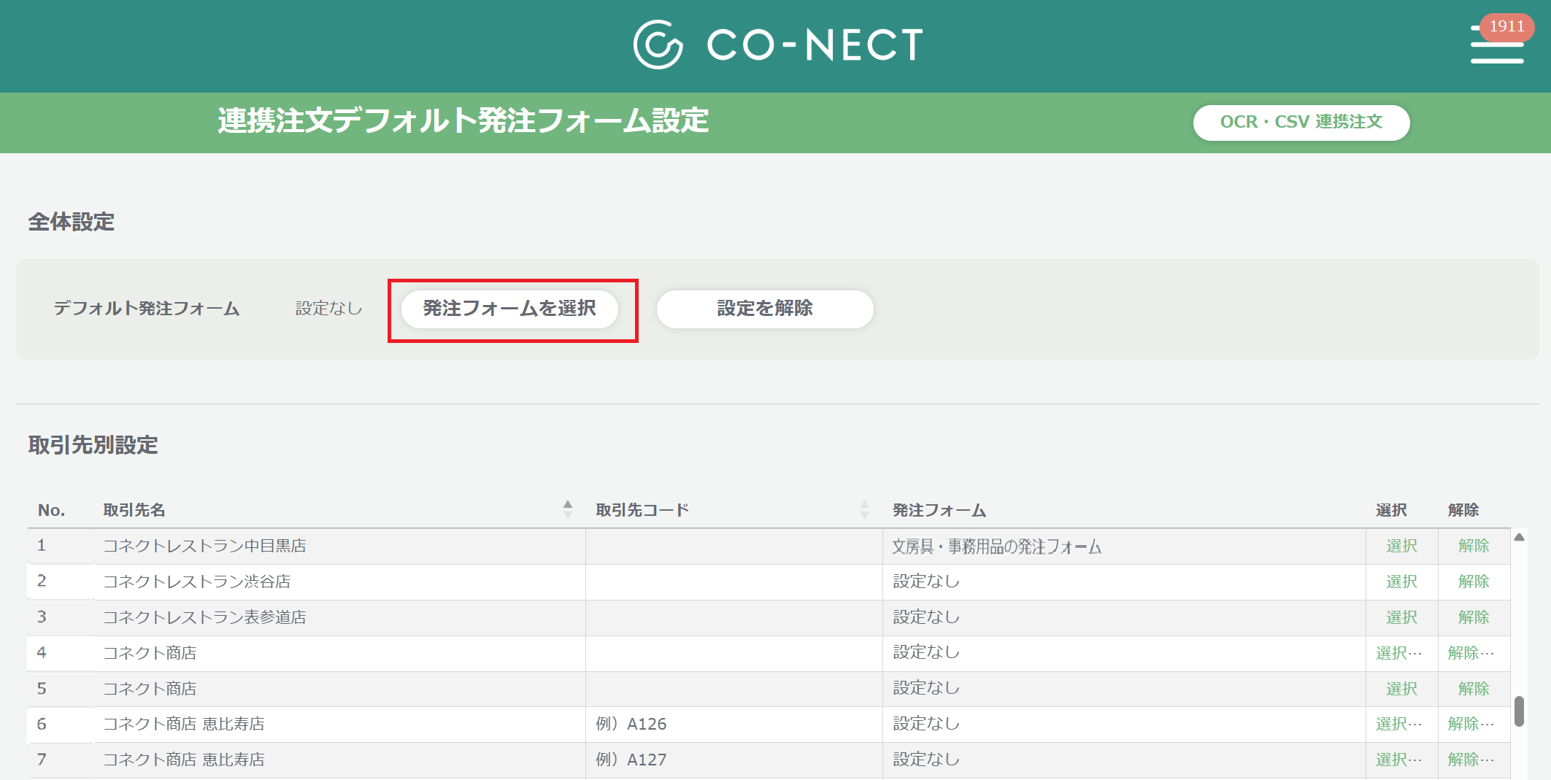Image resolution: width=1551 pixels, height=780 pixels.
Task: Open OCR・CSV 連携注文 page
Action: pos(1301,122)
